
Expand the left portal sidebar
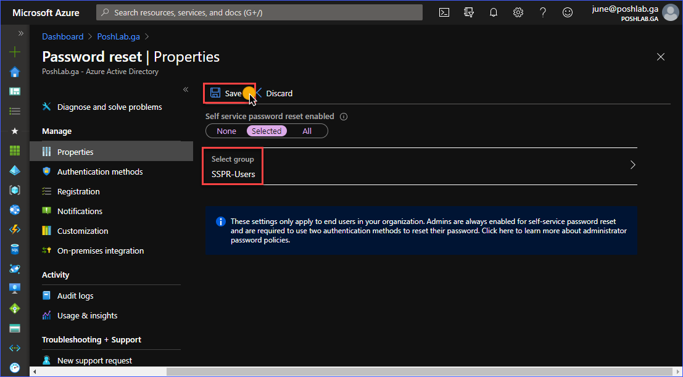tap(20, 33)
